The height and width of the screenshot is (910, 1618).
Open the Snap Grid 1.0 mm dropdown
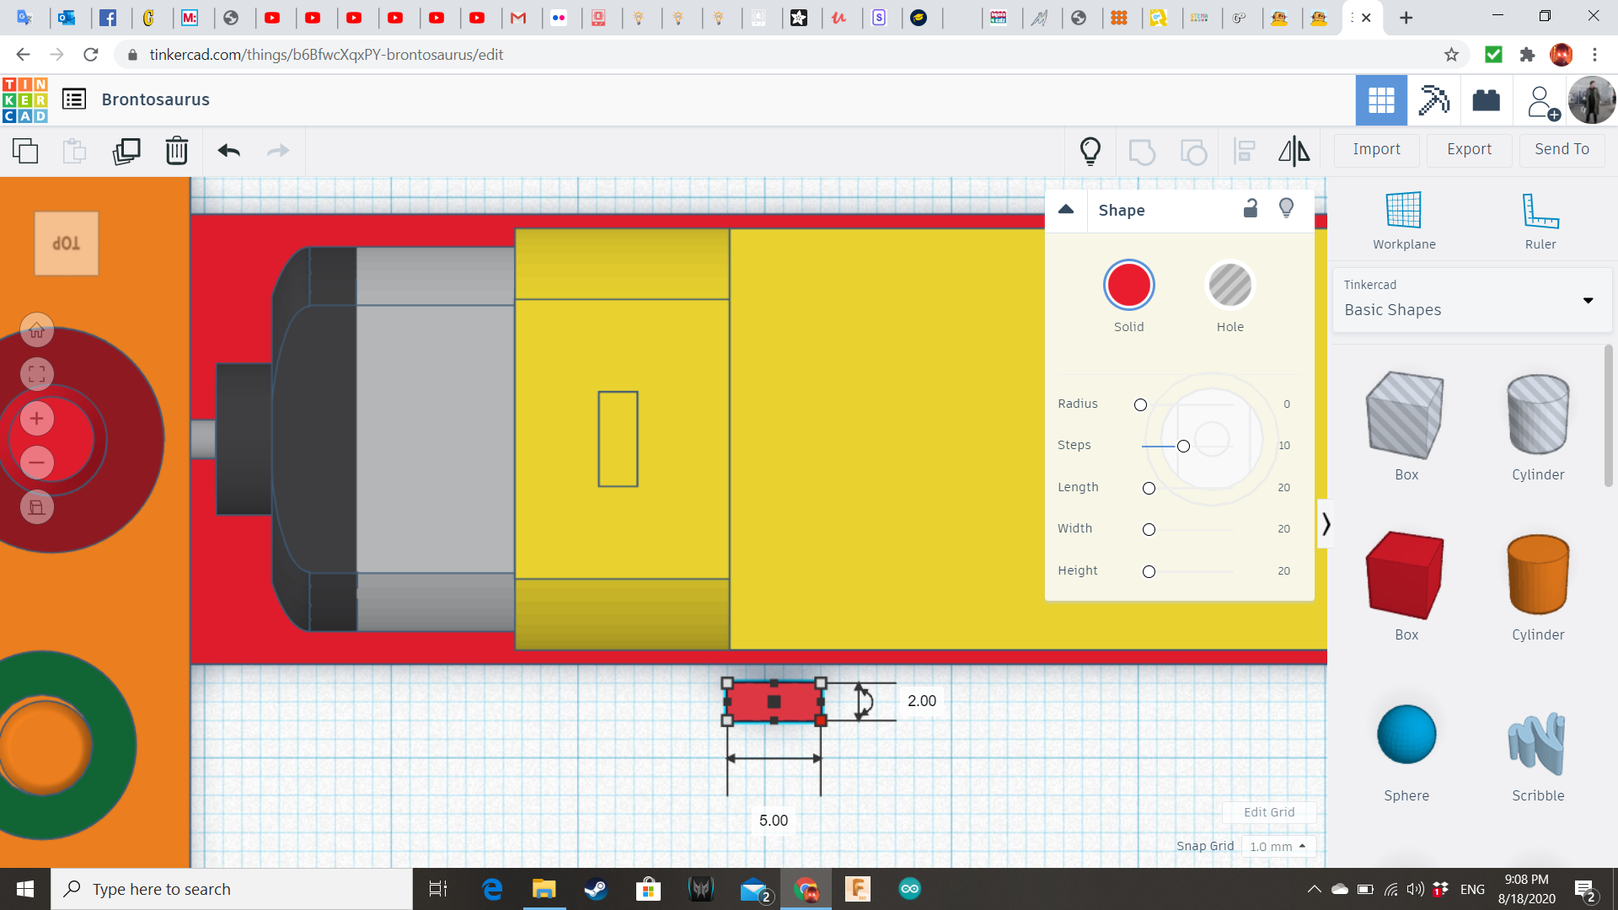1278,846
